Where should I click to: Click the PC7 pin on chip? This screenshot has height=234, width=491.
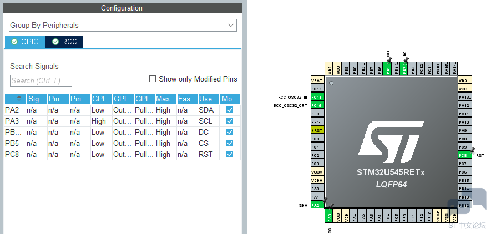click(x=465, y=164)
